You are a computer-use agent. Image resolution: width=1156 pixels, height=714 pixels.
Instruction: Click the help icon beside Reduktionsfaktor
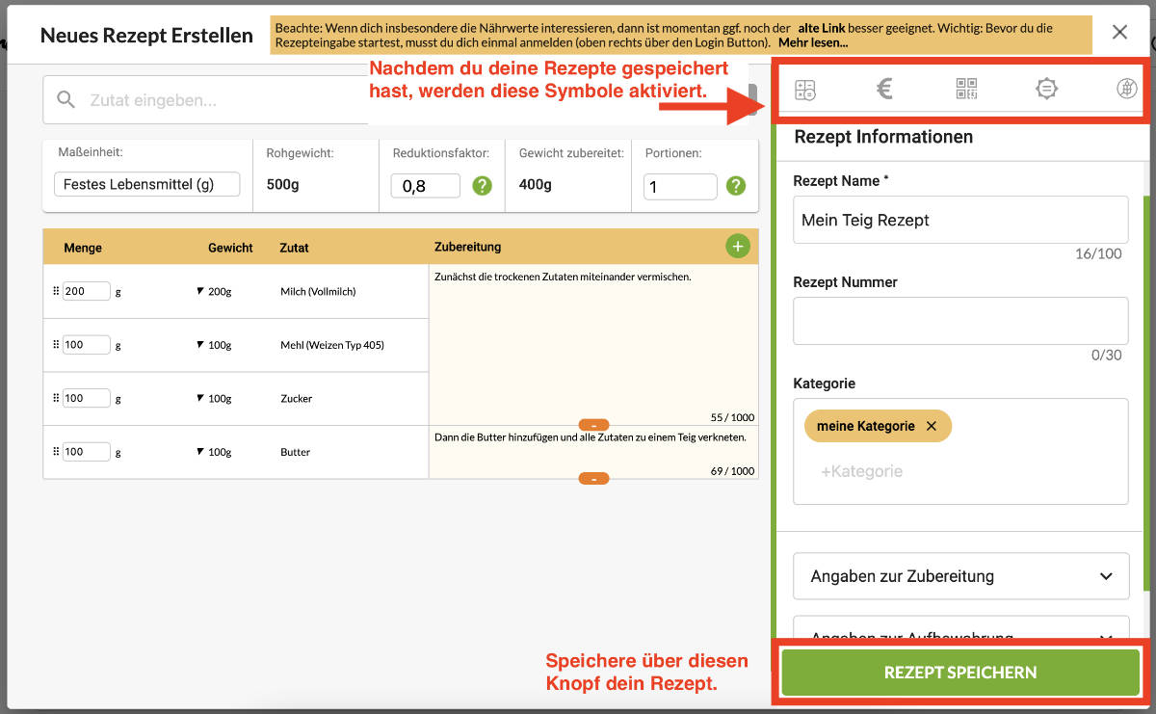(482, 186)
